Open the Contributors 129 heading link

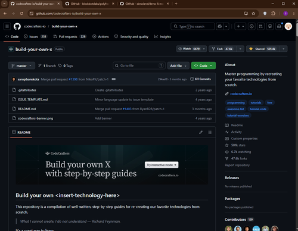click(x=239, y=220)
